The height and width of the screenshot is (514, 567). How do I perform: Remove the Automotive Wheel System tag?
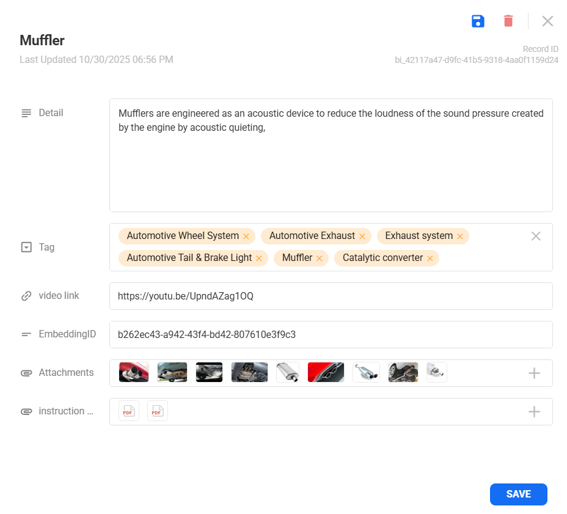[x=246, y=237]
